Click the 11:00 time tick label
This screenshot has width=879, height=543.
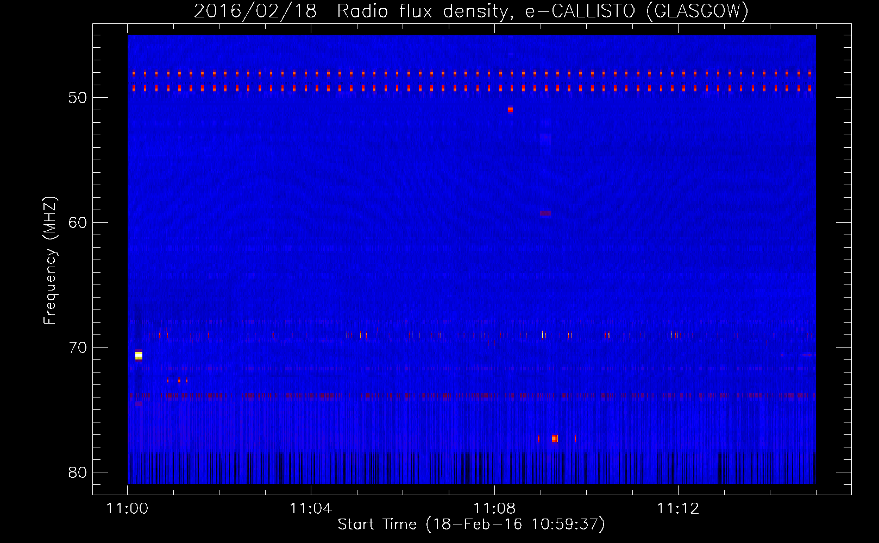[x=128, y=509]
